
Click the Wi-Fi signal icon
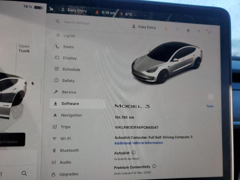54,138
